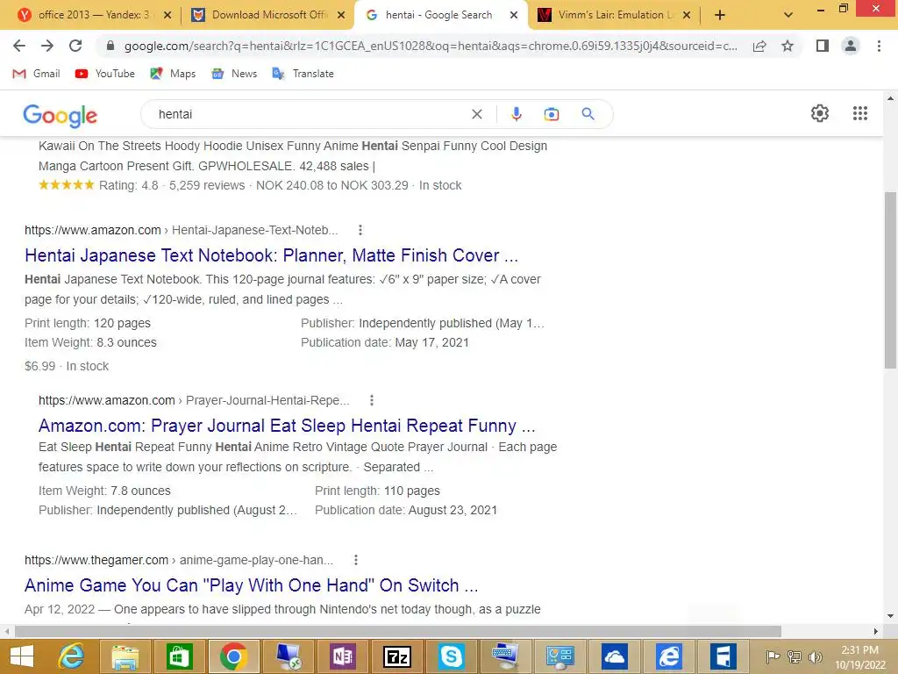The height and width of the screenshot is (674, 898).
Task: Open OneNote from the taskbar
Action: click(343, 656)
